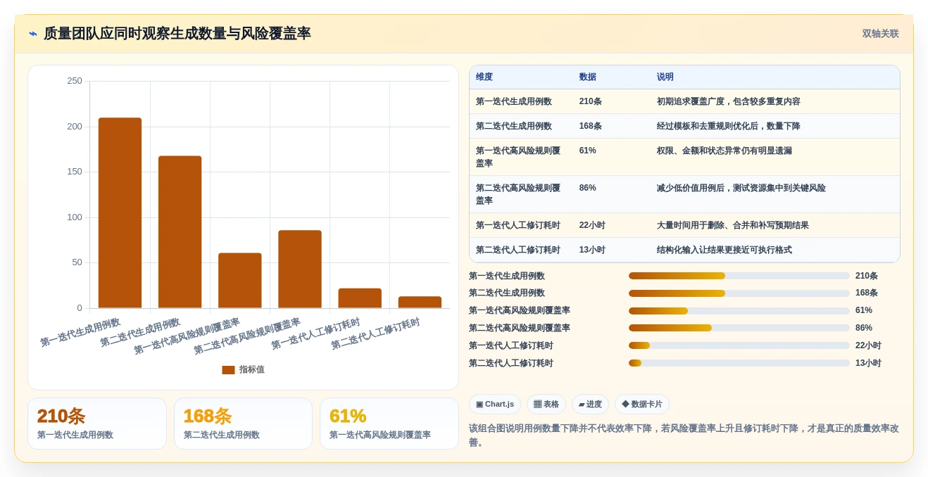Image resolution: width=928 pixels, height=477 pixels.
Task: Click the progress bar for 第二迭代生成用例数
Action: point(739,293)
